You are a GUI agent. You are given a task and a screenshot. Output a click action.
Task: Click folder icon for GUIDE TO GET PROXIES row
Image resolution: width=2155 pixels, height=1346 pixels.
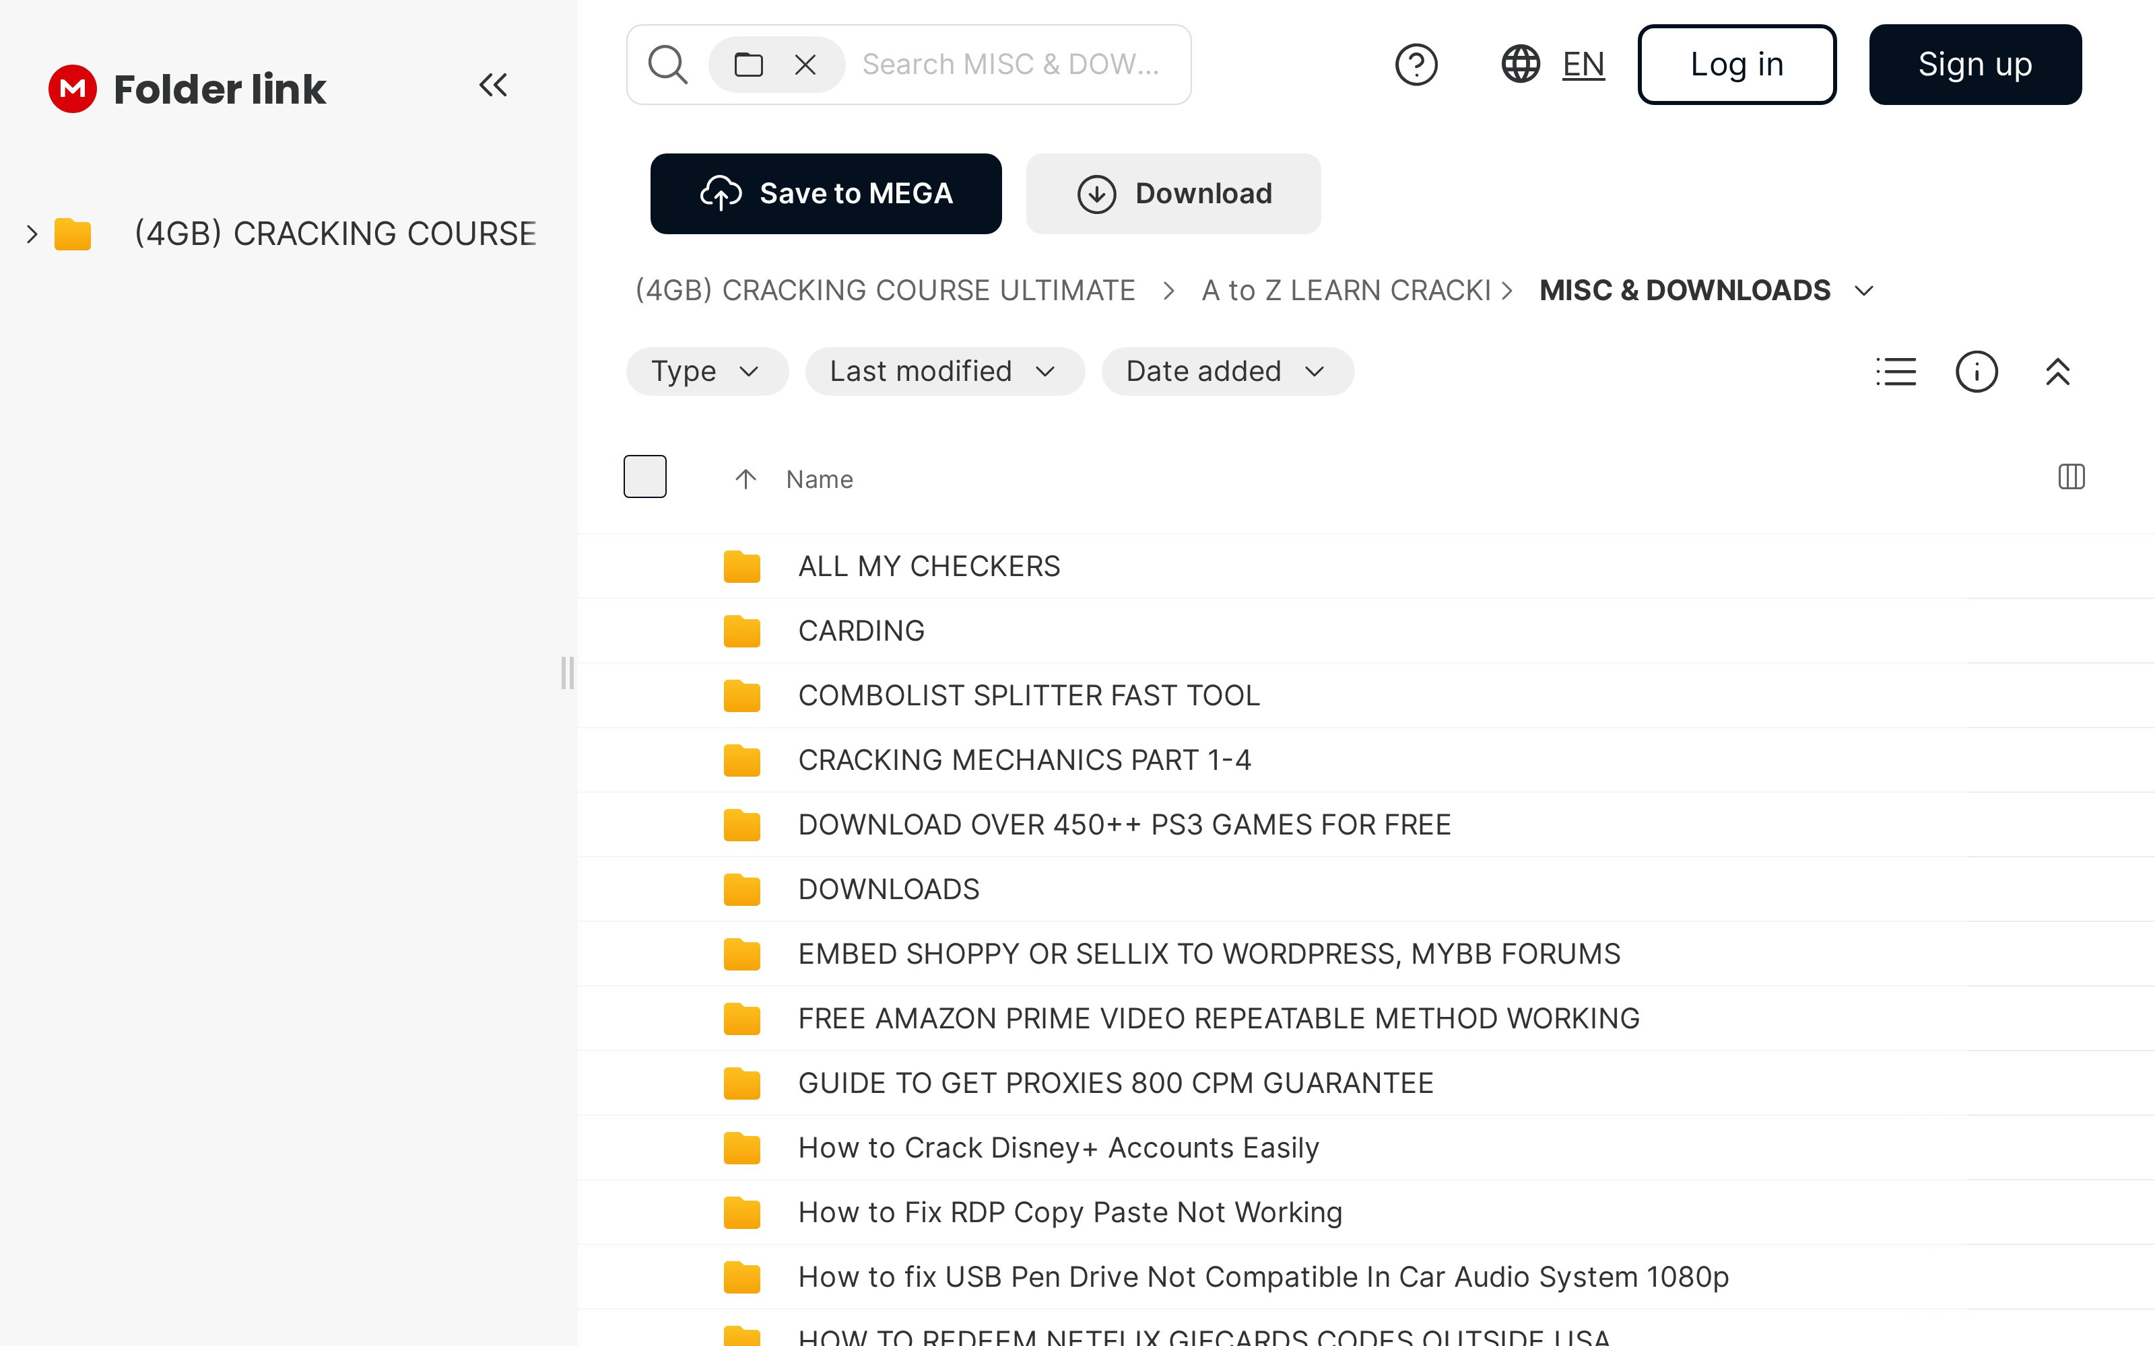click(741, 1084)
